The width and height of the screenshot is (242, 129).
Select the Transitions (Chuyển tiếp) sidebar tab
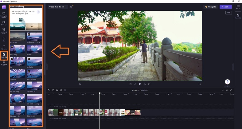4,55
